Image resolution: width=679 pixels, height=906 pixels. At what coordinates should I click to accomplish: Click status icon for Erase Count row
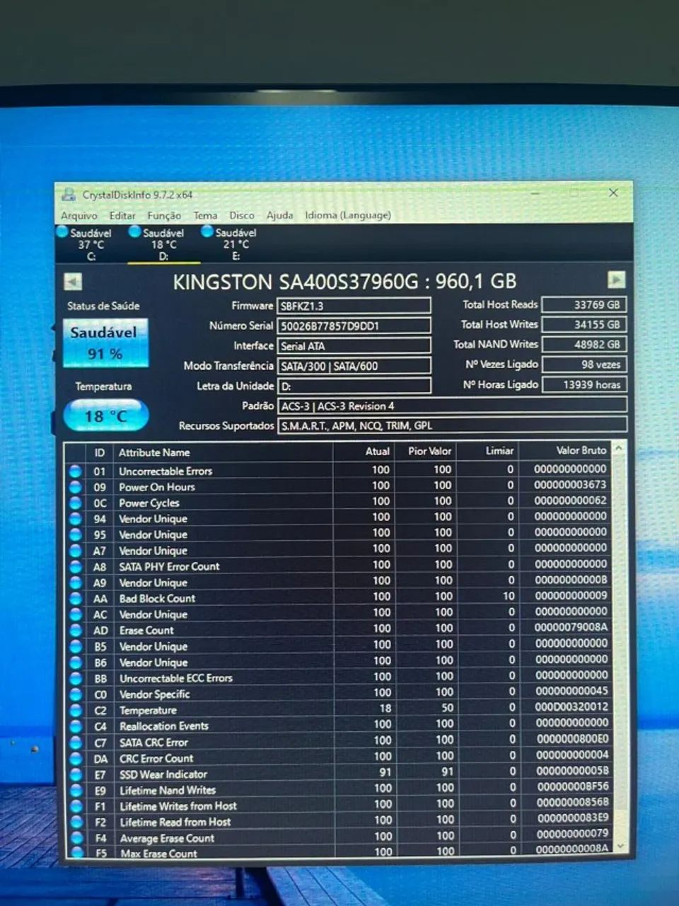[76, 630]
